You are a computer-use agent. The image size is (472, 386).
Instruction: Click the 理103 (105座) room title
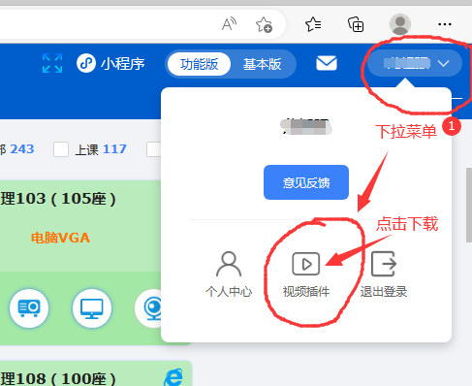58,199
